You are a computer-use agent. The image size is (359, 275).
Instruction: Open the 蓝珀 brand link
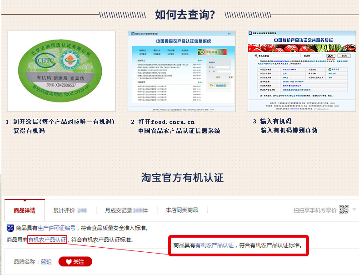[x=46, y=262]
